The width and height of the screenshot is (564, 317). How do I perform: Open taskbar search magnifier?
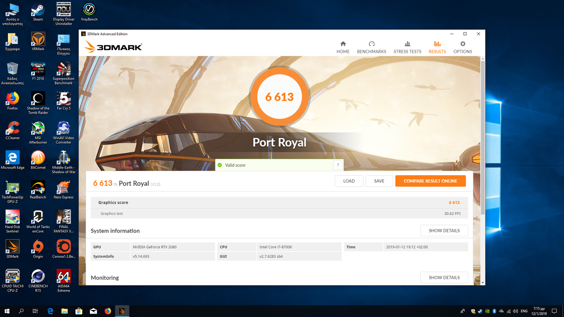point(21,311)
